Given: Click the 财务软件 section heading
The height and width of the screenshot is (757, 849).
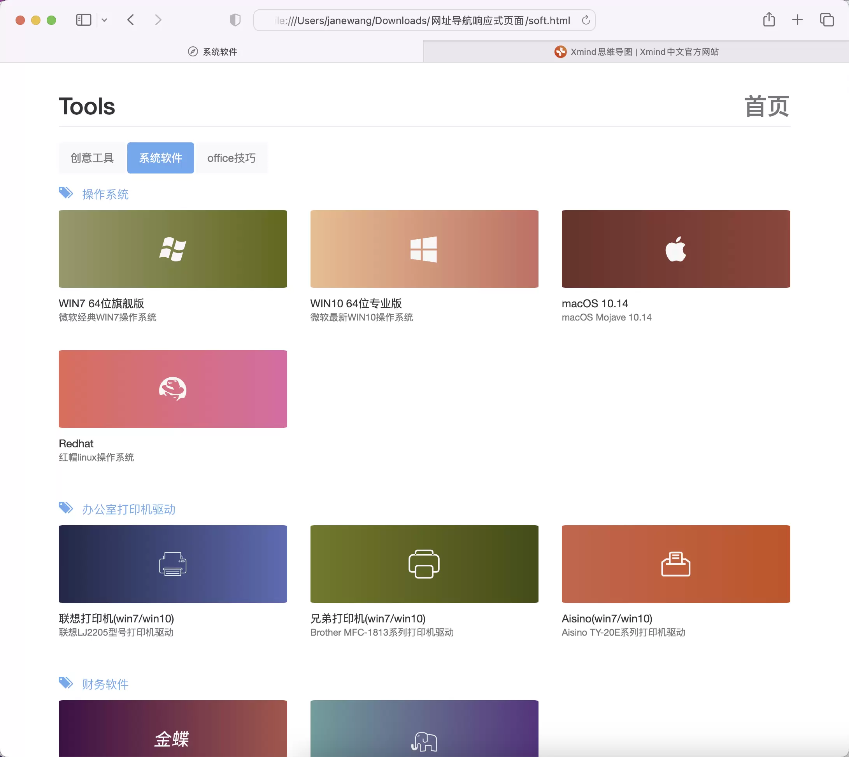Looking at the screenshot, I should (105, 684).
